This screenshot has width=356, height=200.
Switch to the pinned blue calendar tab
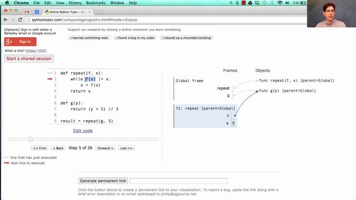[x=37, y=12]
